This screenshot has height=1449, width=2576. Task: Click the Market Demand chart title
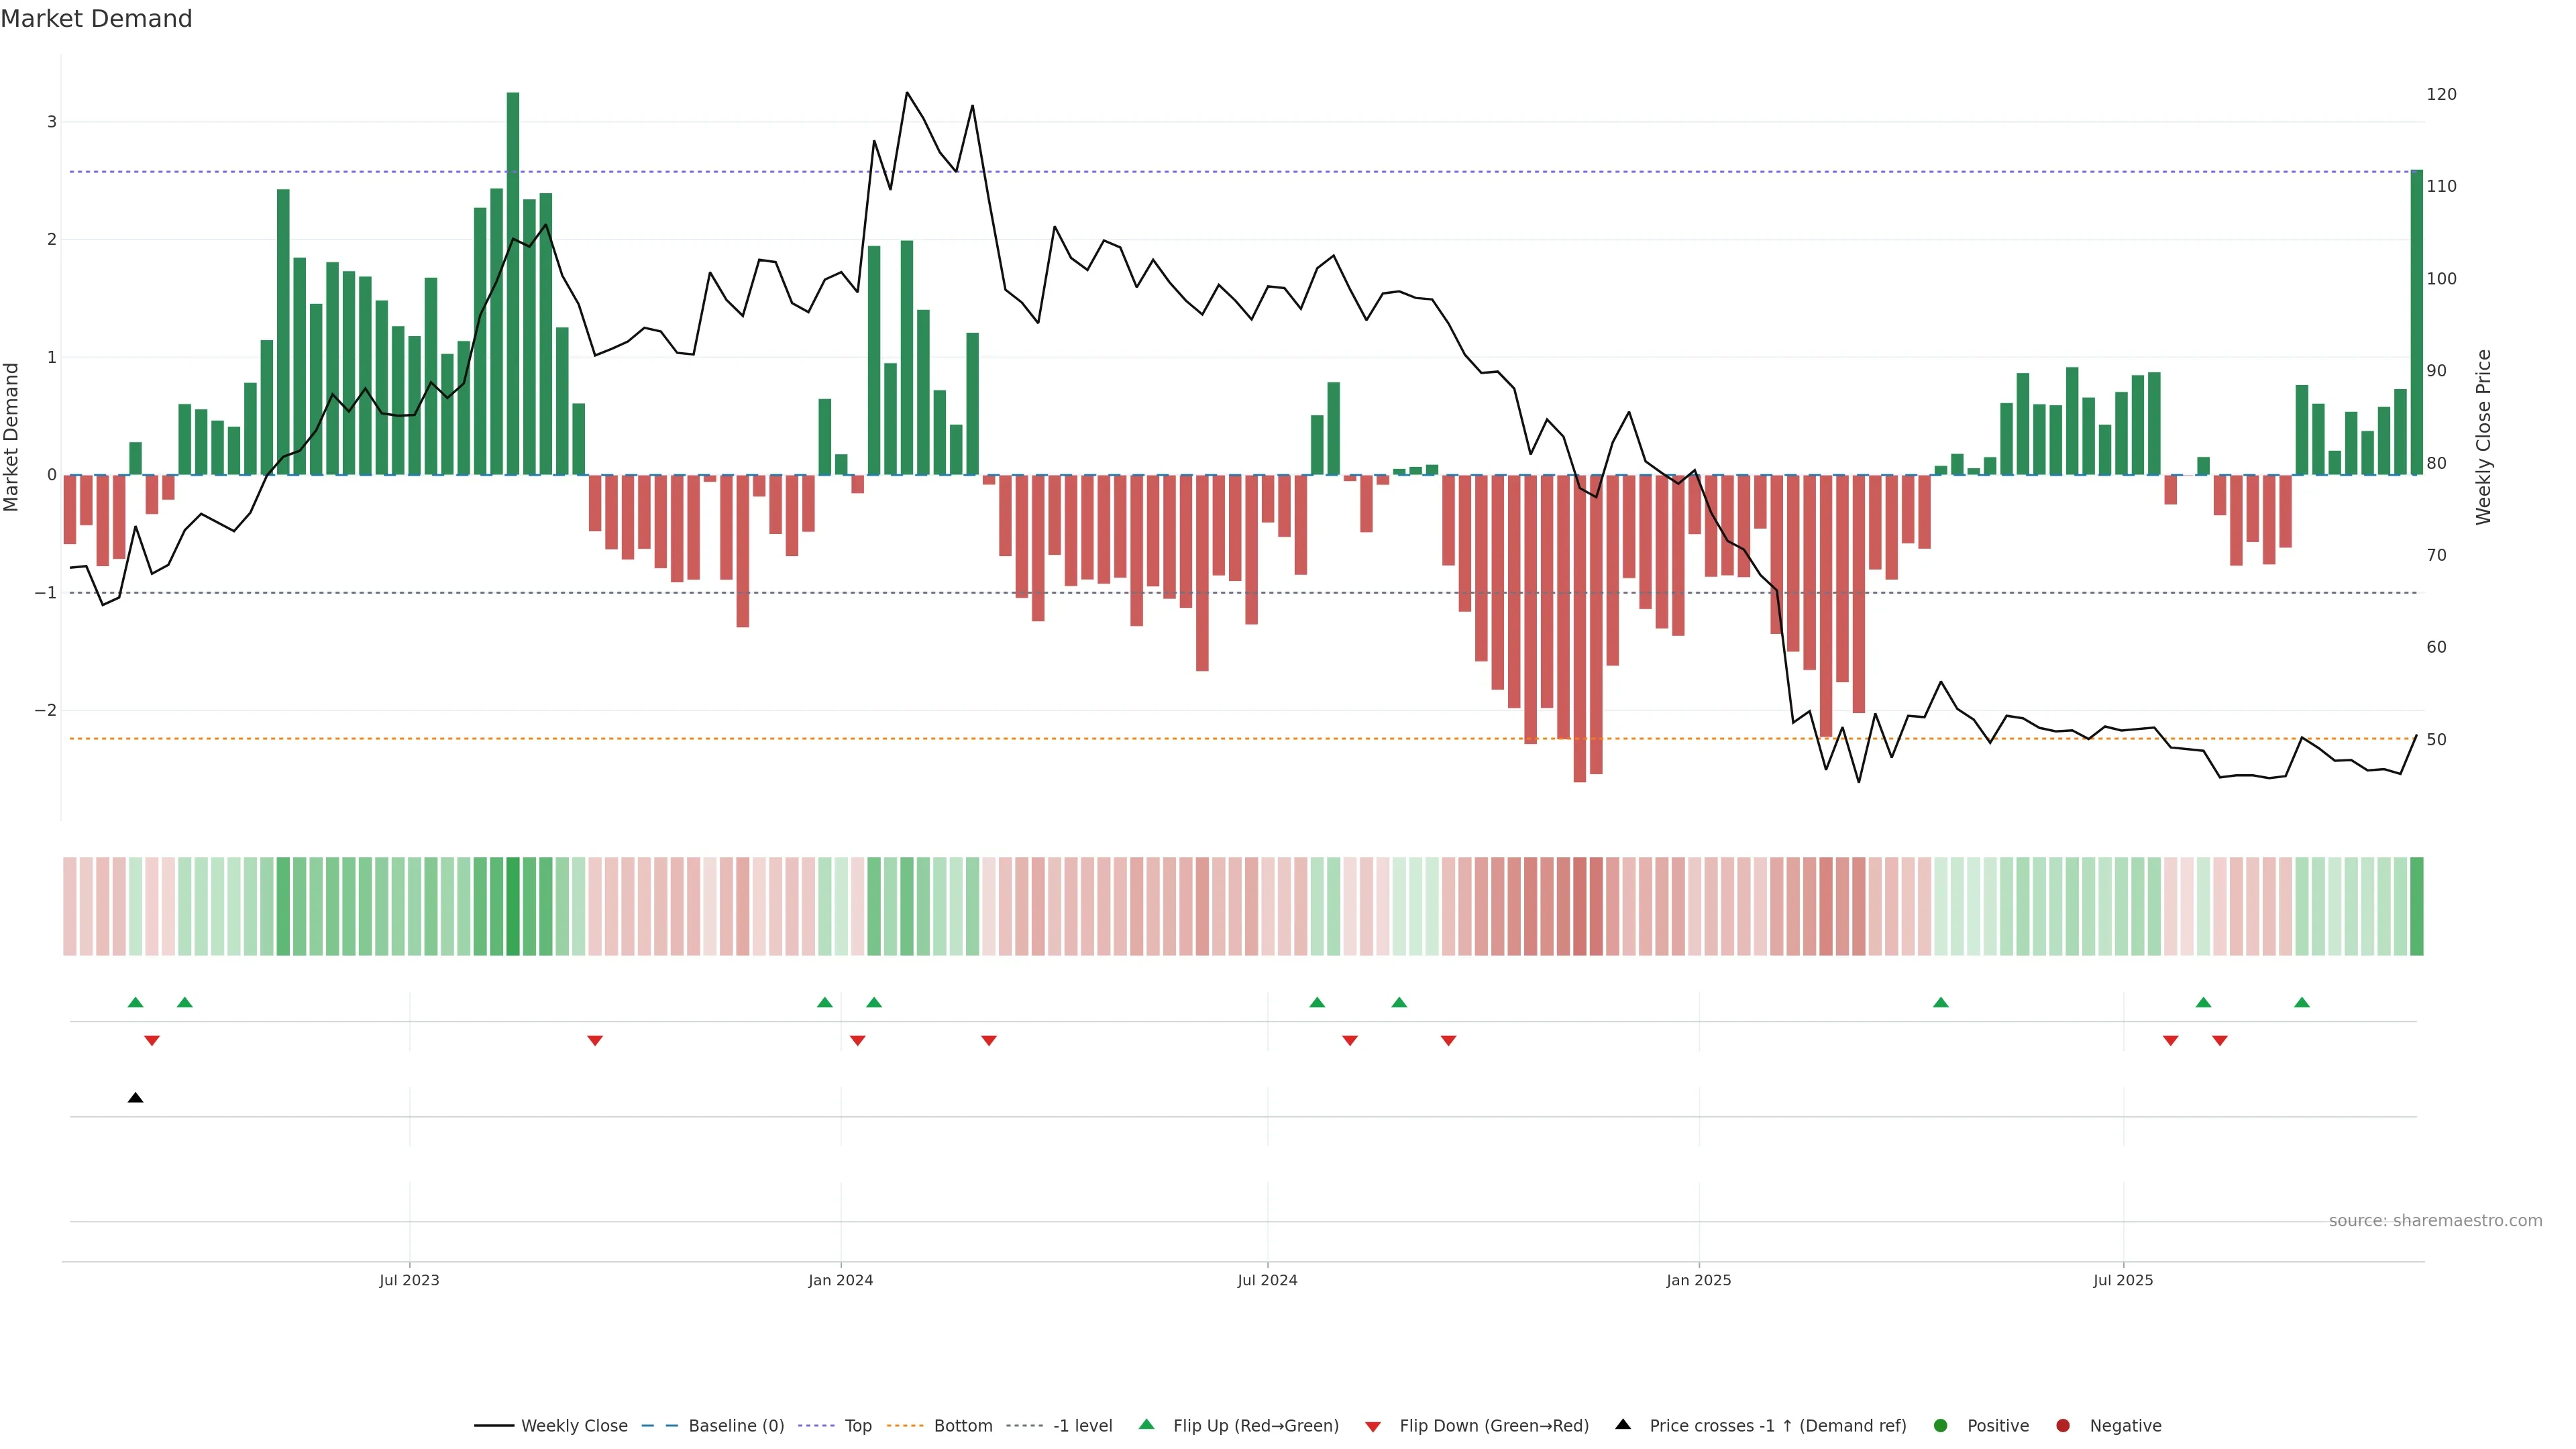pos(96,19)
